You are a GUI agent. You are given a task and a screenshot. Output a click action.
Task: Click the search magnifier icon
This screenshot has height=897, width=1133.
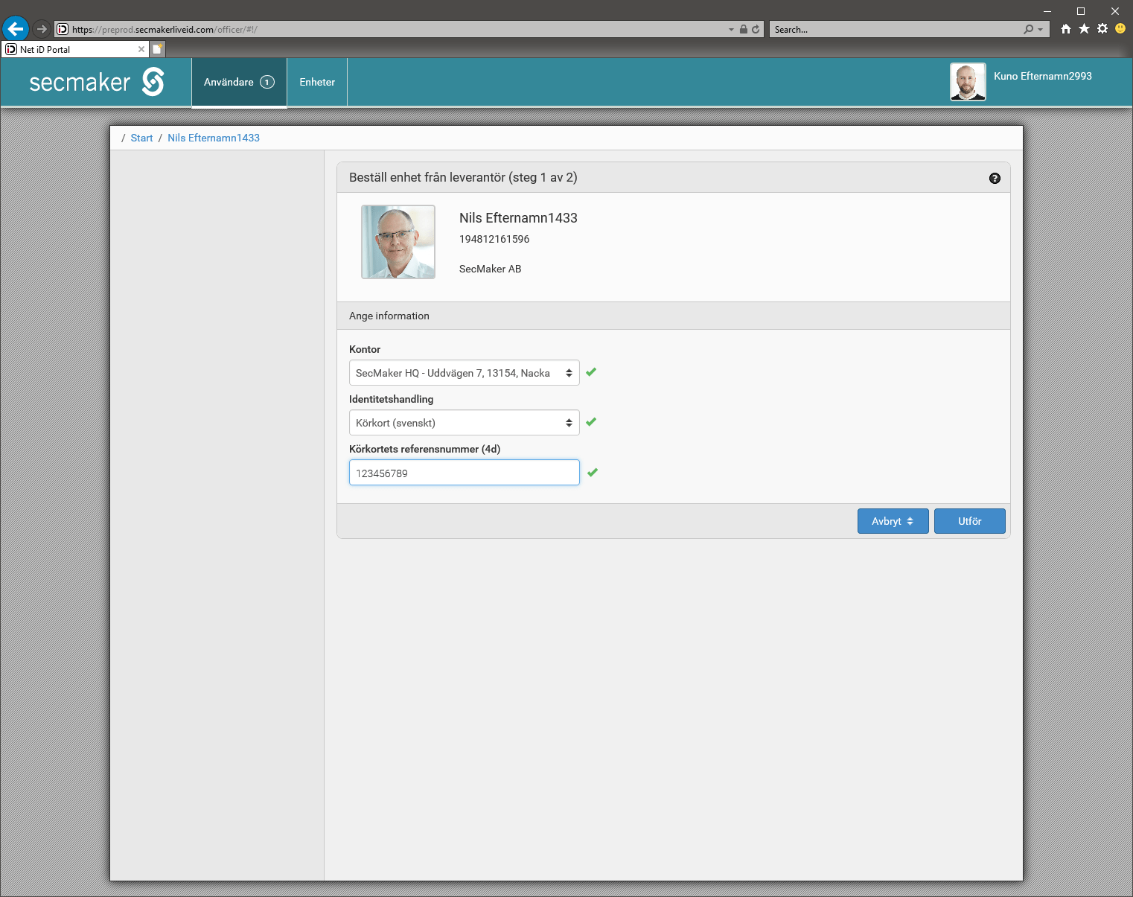tap(1028, 29)
